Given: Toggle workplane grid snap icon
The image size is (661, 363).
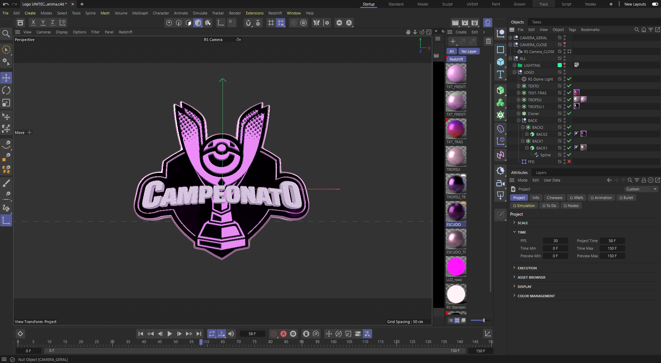Looking at the screenshot, I should tap(281, 23).
